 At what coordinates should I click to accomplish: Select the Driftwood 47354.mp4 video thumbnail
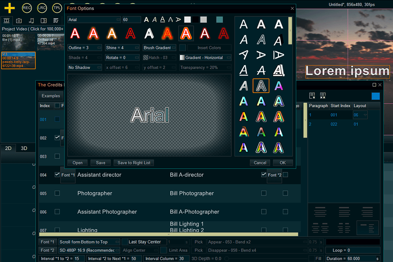51,42
